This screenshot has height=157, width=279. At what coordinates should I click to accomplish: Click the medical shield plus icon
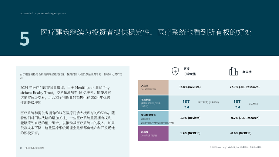click(175, 71)
